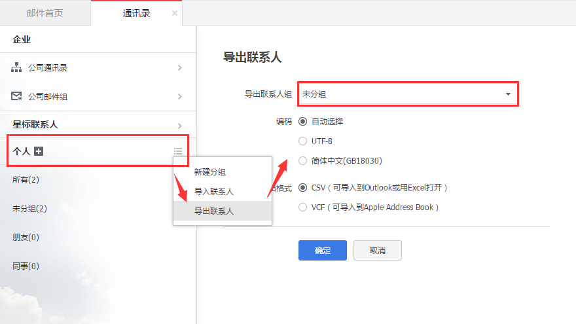Expand 公司邮件组 chevron arrow
This screenshot has height=324, width=576.
[x=180, y=97]
